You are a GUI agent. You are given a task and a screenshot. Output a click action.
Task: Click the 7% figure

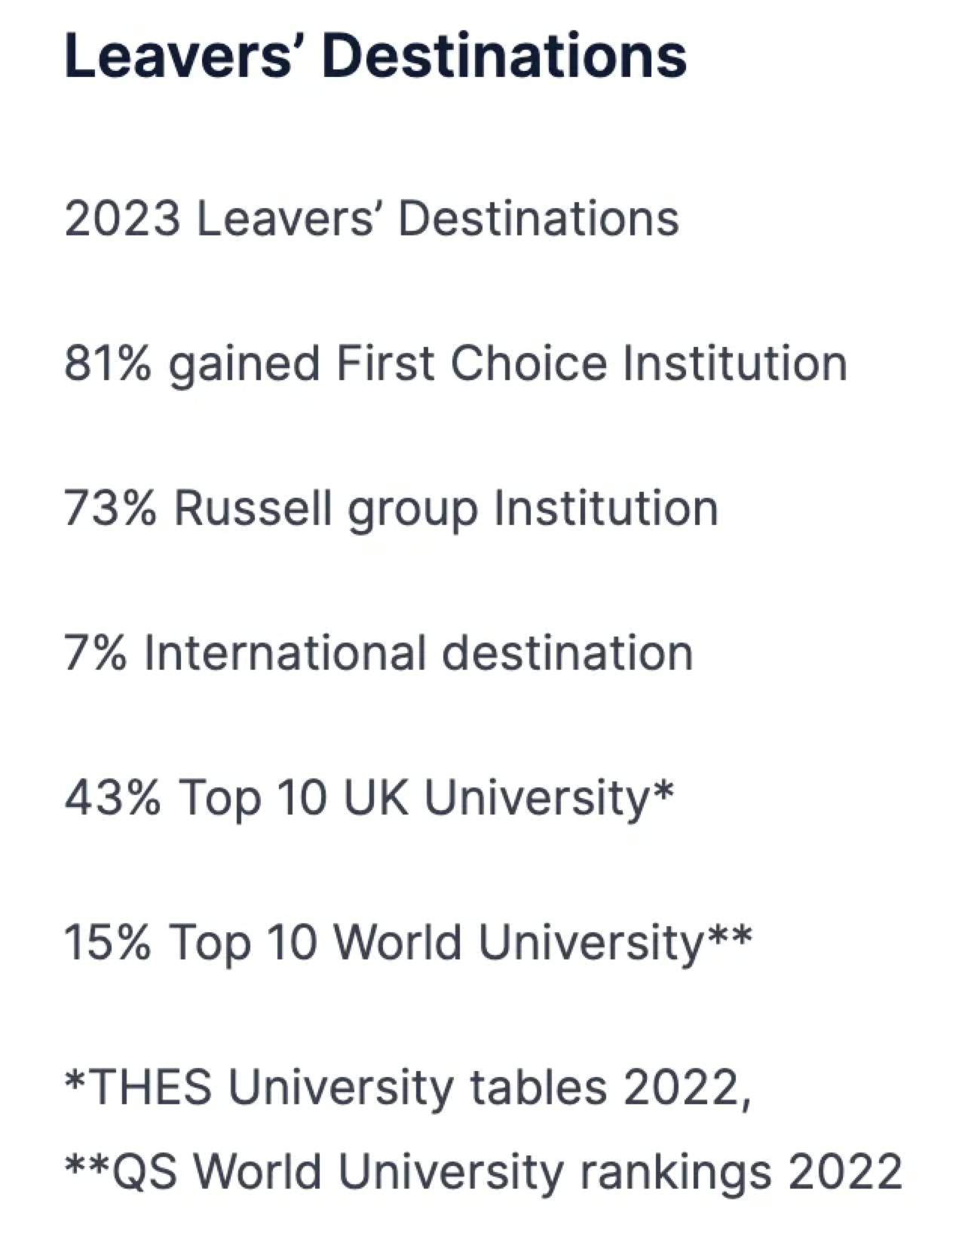coord(95,652)
